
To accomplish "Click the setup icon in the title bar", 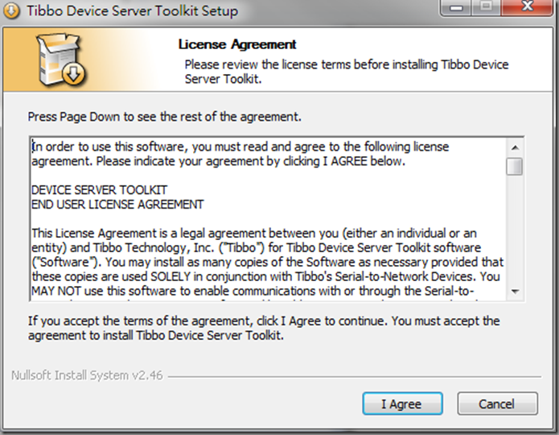I will pyautogui.click(x=11, y=10).
